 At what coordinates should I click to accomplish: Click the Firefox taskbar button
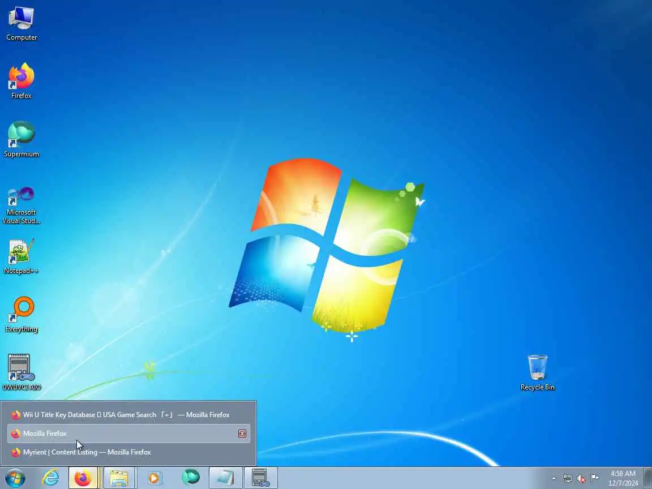pyautogui.click(x=83, y=478)
